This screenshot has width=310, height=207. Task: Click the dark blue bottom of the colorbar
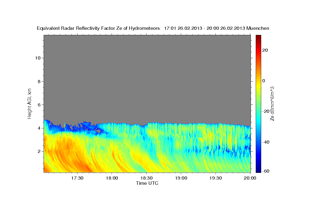(258, 169)
